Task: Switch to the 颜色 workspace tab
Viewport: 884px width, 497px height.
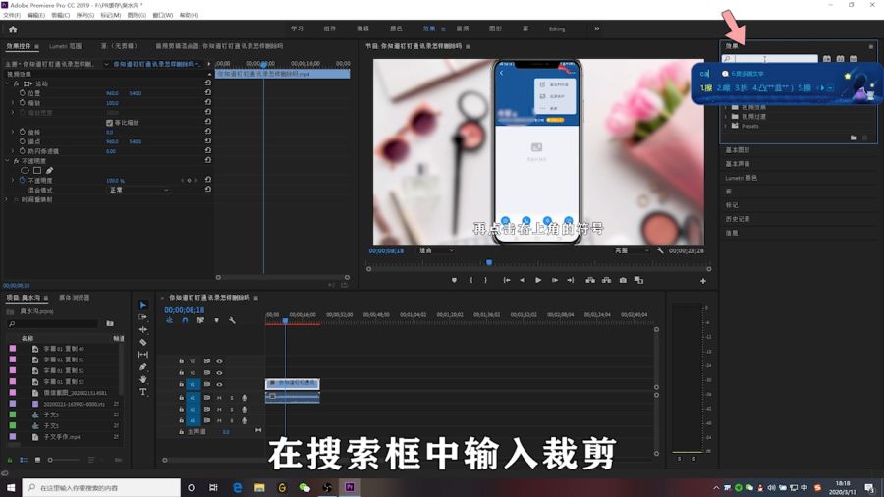Action: coord(396,28)
